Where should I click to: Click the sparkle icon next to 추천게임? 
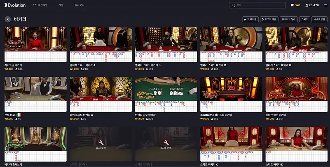pyautogui.click(x=34, y=5)
